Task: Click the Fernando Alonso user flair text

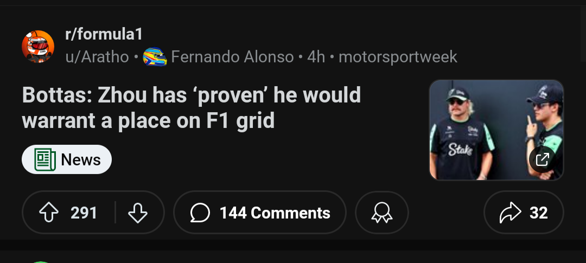Action: [232, 57]
